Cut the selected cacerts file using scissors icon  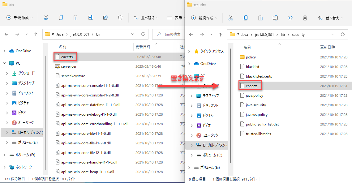point(46,18)
